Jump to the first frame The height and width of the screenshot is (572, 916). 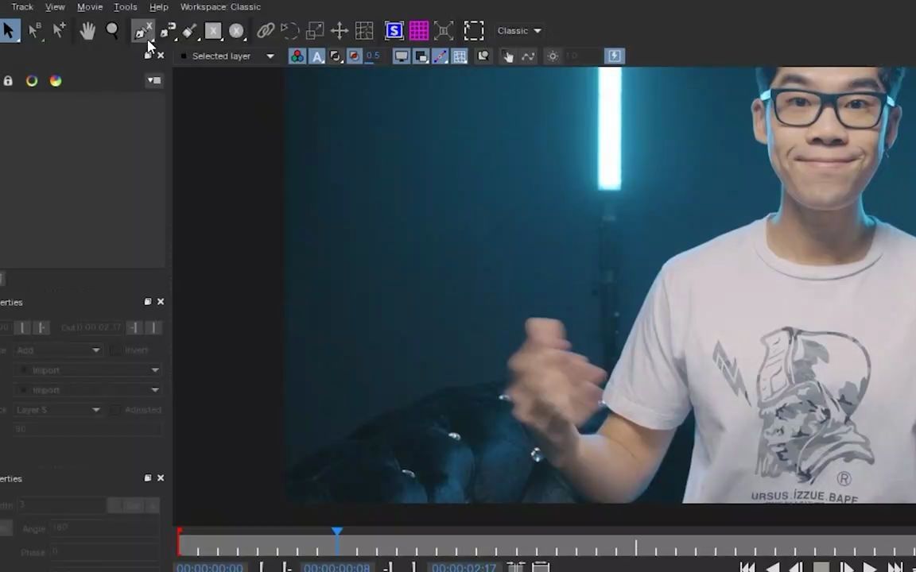pyautogui.click(x=747, y=566)
